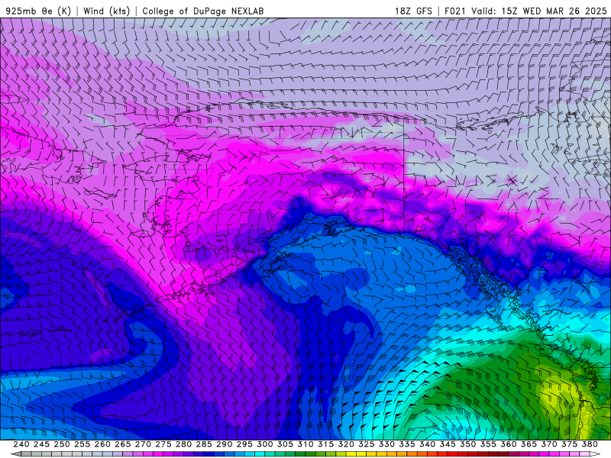Click the 300 value on the color scale
Screen dimensions: 611x458
[x=265, y=444]
